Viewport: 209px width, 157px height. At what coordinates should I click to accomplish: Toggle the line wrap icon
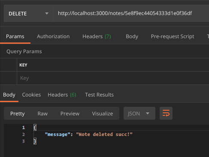tap(166, 113)
